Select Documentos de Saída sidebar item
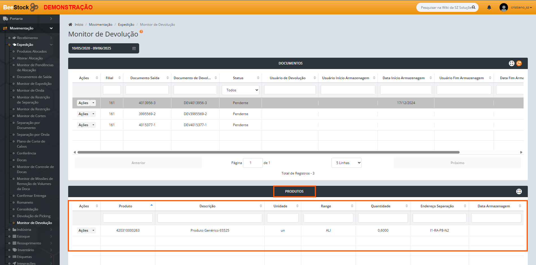 coord(34,77)
